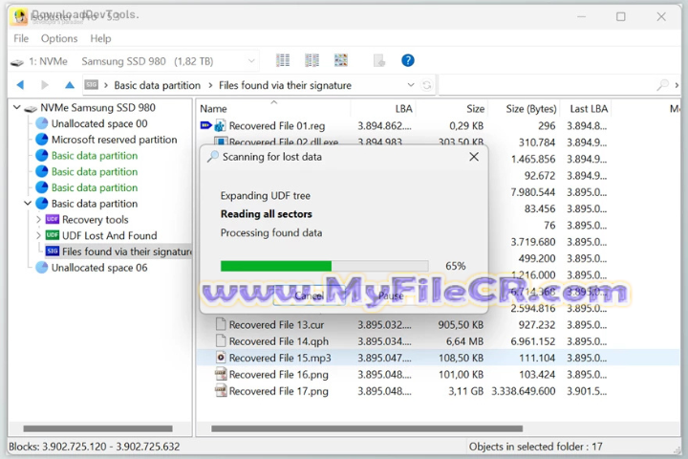The width and height of the screenshot is (688, 459).
Task: Click the grayed copy file toolbar icon
Action: tap(379, 60)
